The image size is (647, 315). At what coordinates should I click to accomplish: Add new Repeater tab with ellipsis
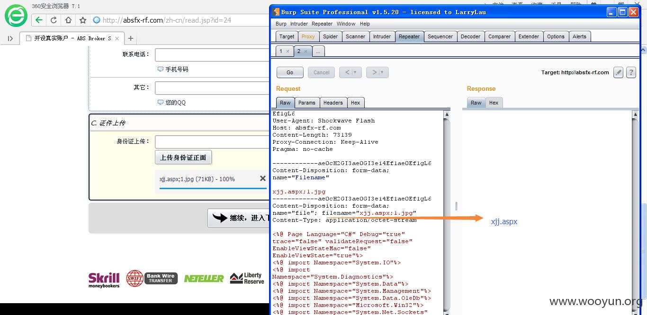point(318,51)
